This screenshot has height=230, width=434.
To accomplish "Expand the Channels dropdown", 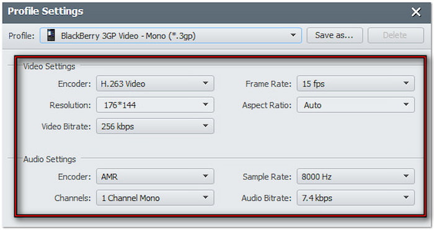I will coord(155,197).
